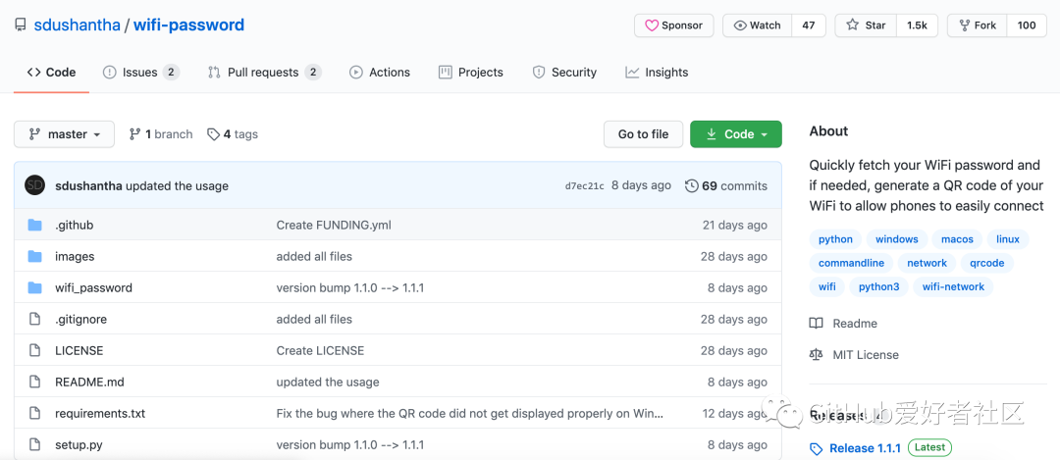Fork the repository with Fork button
Viewport: 1060px width, 460px height.
click(977, 26)
